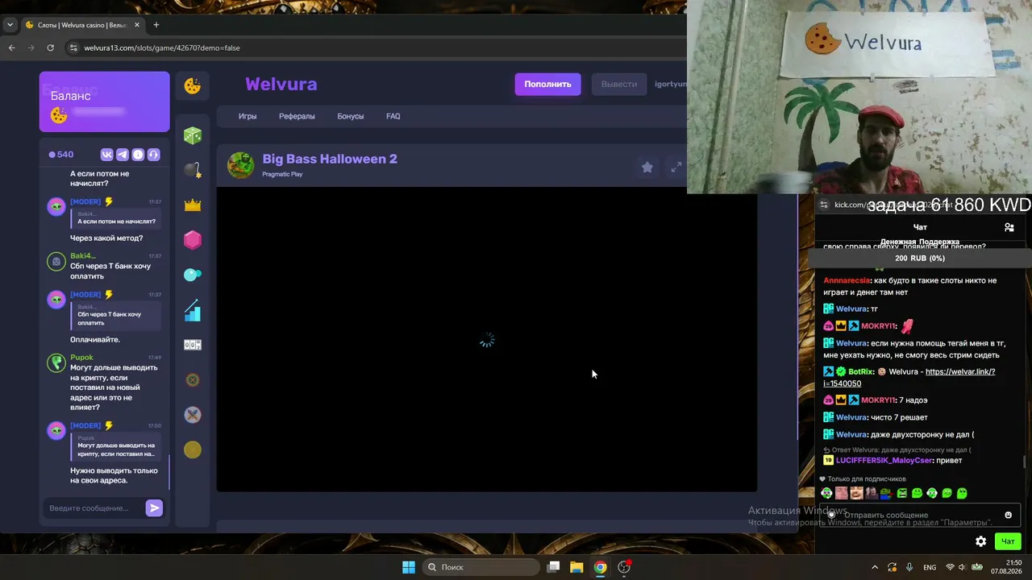Open the info icon in site chat header
This screenshot has width=1032, height=580.
pyautogui.click(x=138, y=155)
